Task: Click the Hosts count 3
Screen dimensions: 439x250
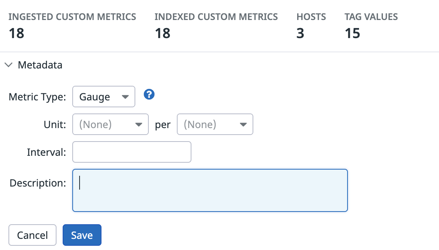Action: 300,33
